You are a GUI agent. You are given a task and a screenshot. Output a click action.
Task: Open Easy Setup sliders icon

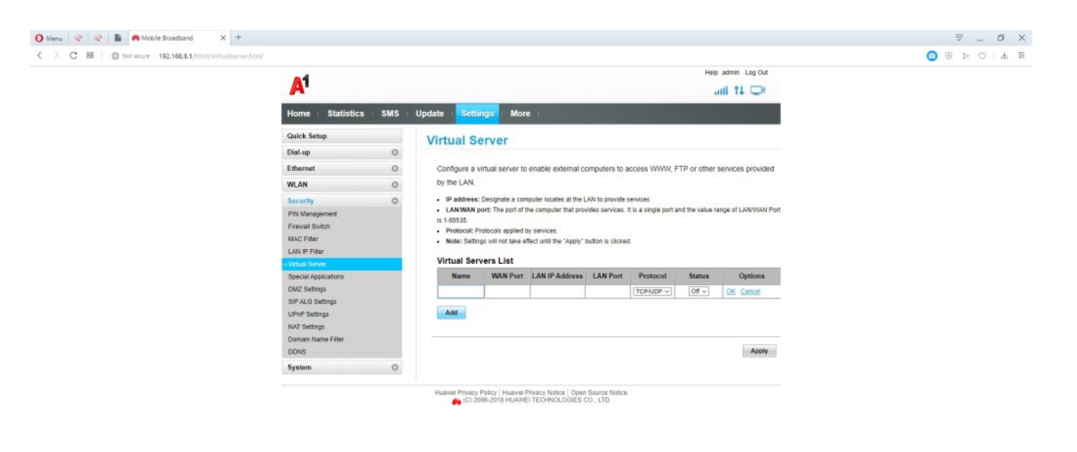[1021, 56]
